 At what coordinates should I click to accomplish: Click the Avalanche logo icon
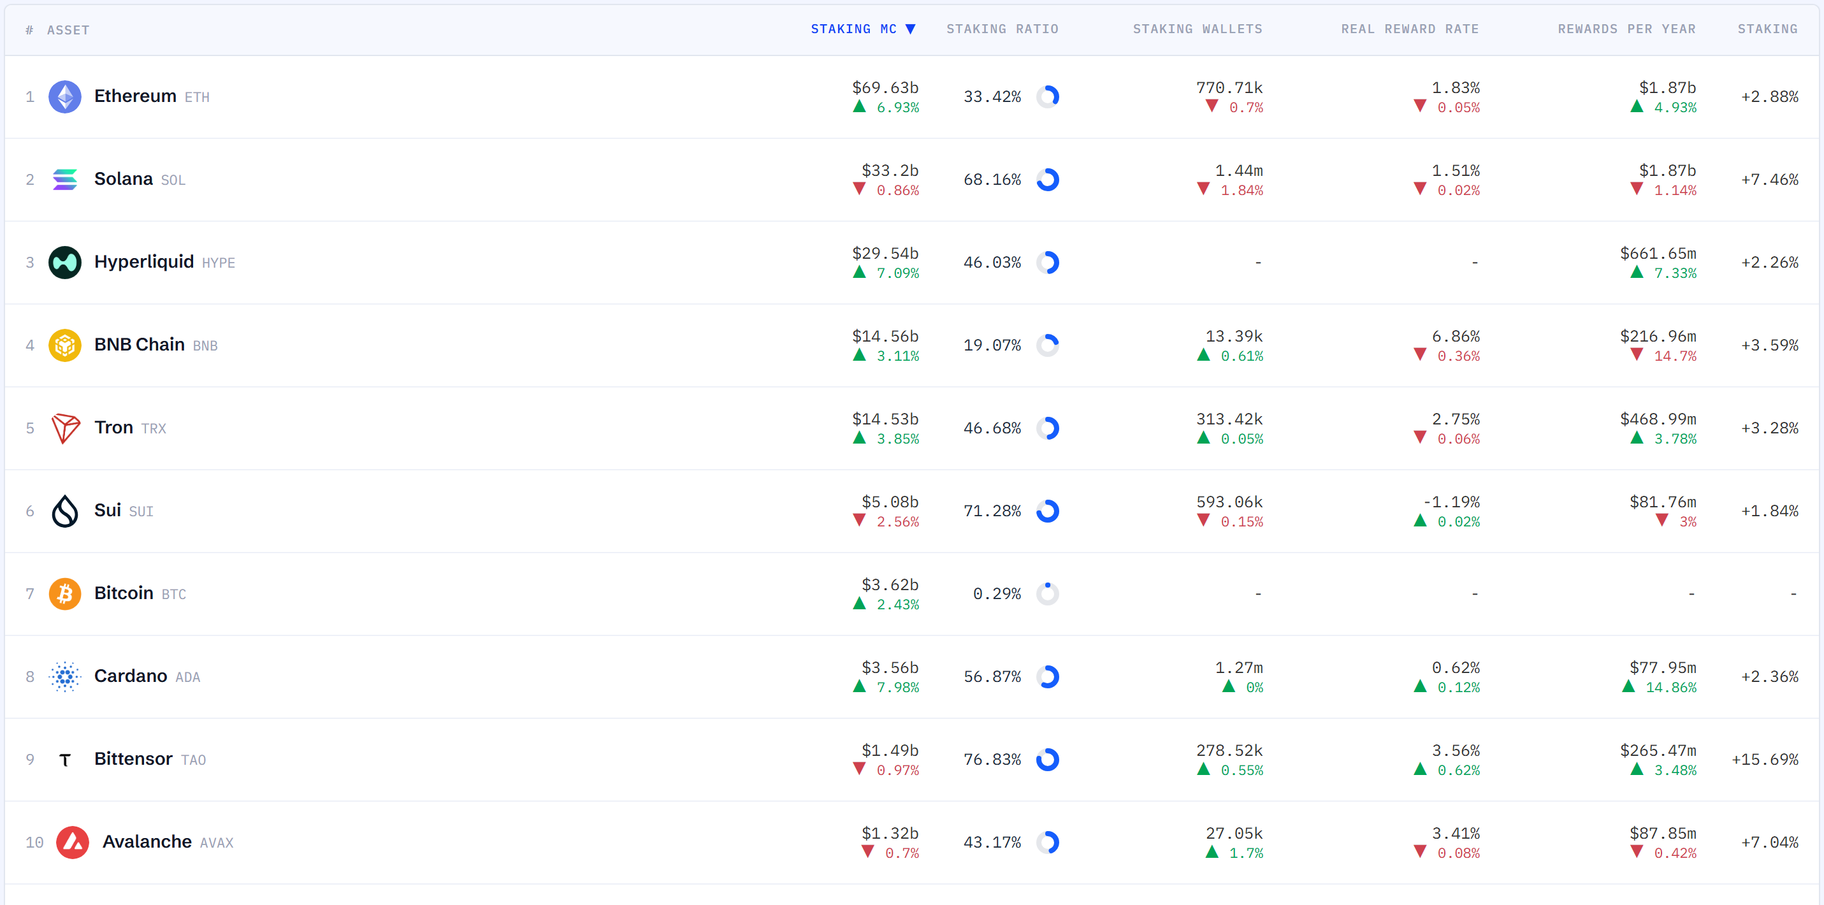tap(73, 843)
